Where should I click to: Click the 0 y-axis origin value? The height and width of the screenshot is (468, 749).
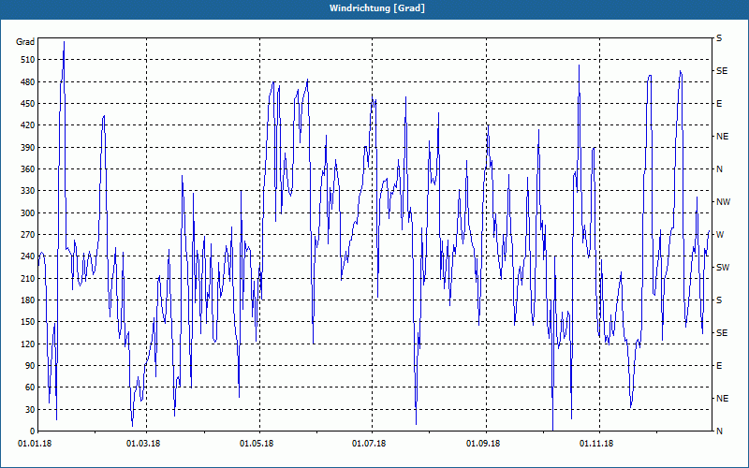pyautogui.click(x=33, y=431)
